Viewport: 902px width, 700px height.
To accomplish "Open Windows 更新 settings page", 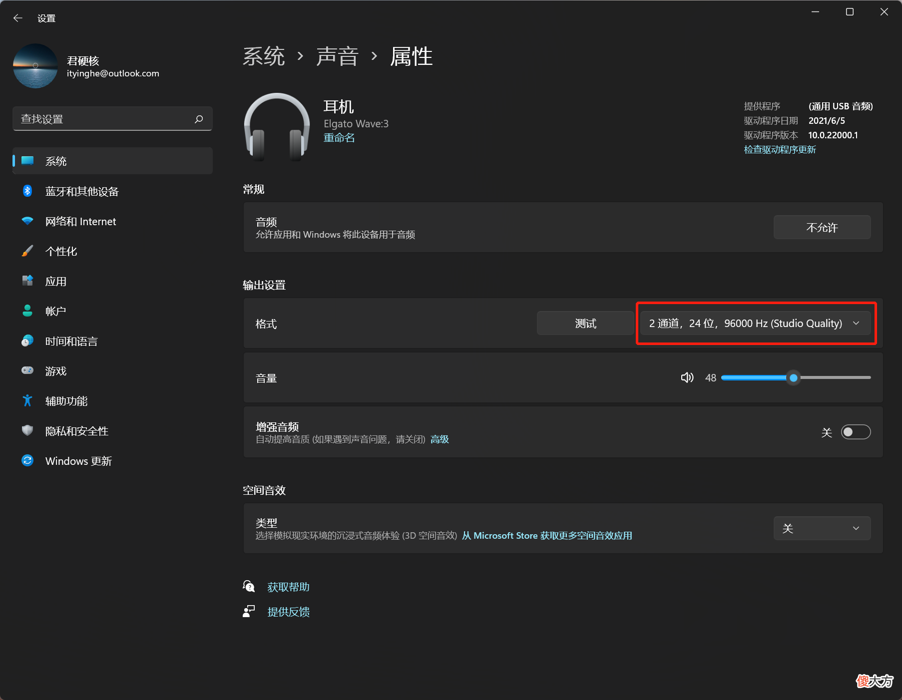I will click(x=113, y=461).
